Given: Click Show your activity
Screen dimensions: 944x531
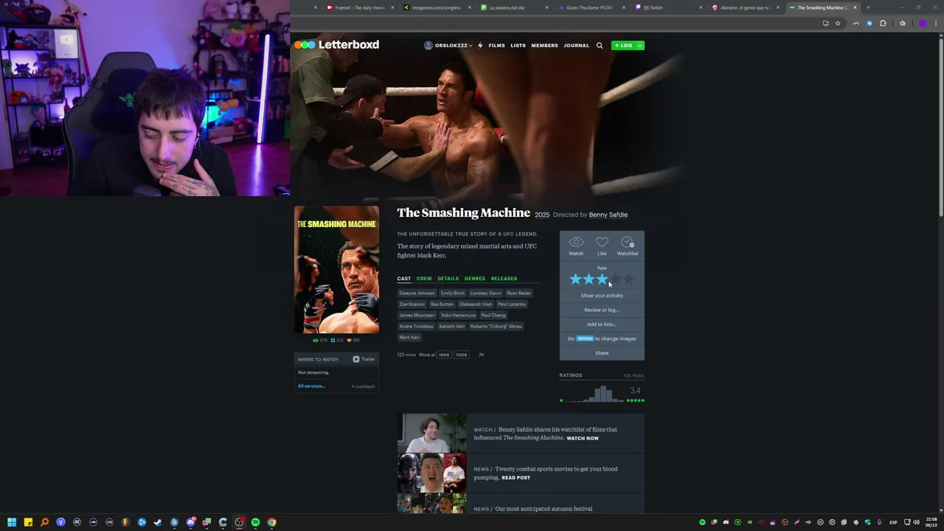Looking at the screenshot, I should pyautogui.click(x=602, y=296).
